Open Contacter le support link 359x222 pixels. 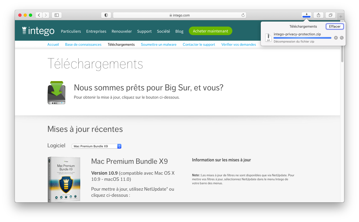point(199,44)
